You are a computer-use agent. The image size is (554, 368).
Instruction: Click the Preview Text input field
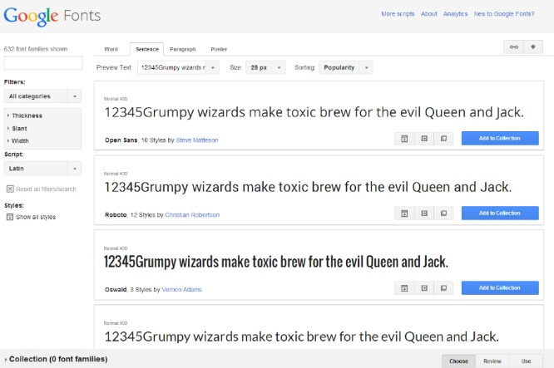pyautogui.click(x=172, y=68)
